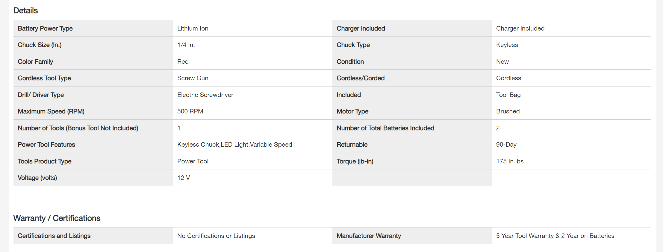Click the Color Family label

[35, 62]
